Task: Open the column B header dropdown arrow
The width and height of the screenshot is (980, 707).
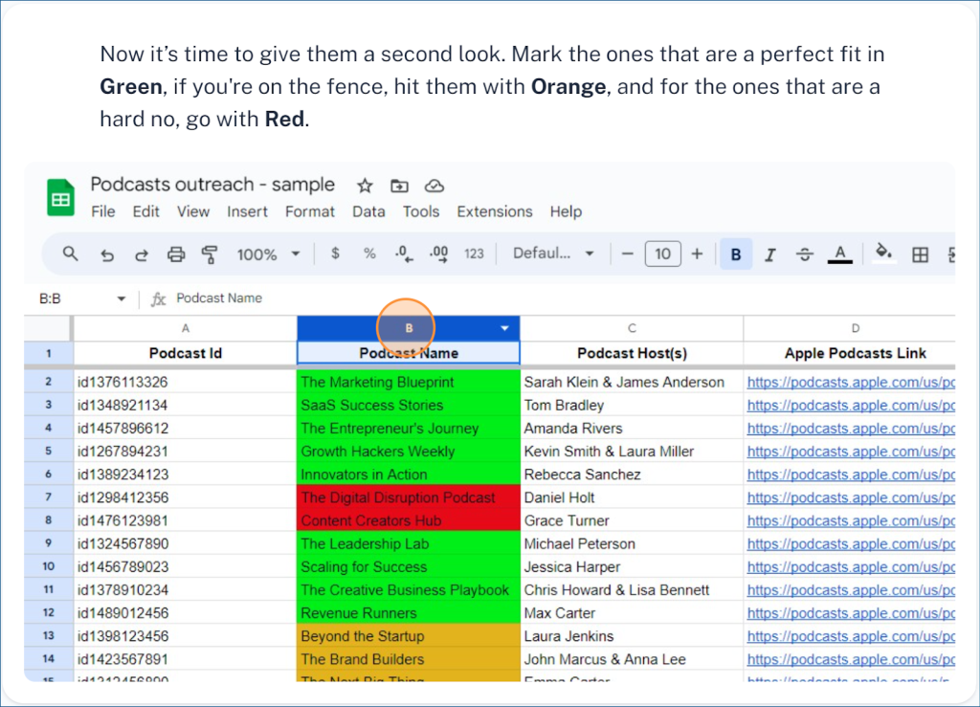Action: [504, 328]
